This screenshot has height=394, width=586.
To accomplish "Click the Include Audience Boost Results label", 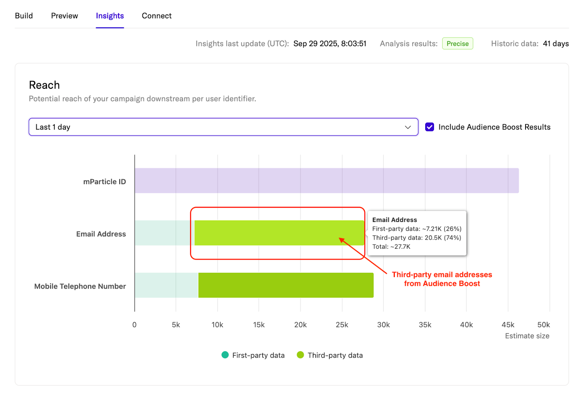I will point(494,127).
